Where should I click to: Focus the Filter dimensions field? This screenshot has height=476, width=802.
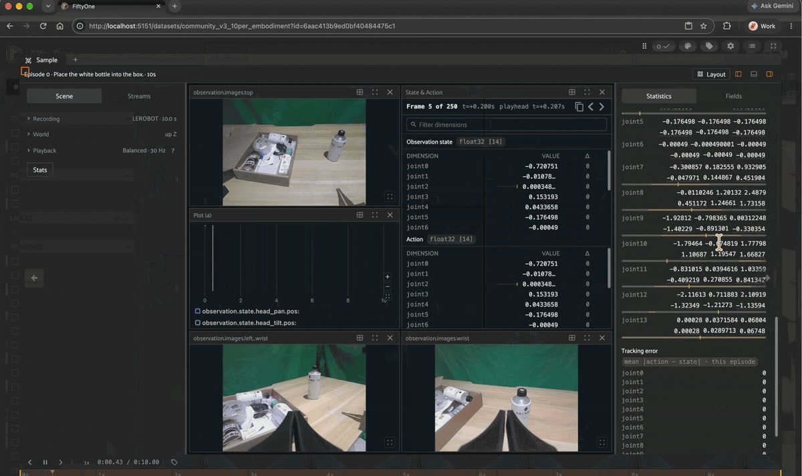[507, 124]
